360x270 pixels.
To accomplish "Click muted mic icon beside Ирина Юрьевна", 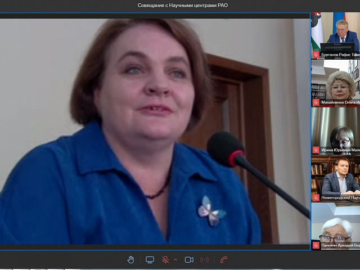I will [316, 150].
